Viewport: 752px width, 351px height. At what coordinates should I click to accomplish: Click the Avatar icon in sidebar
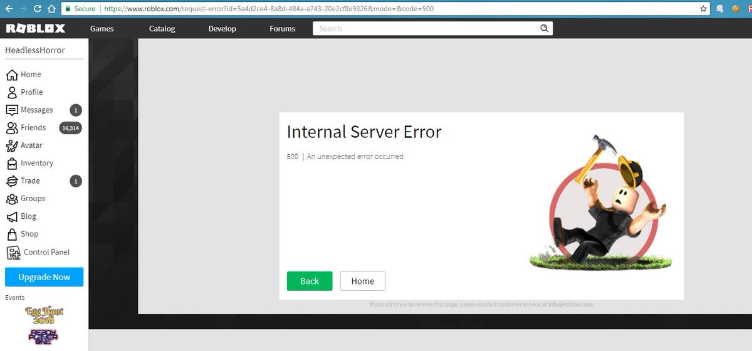11,145
